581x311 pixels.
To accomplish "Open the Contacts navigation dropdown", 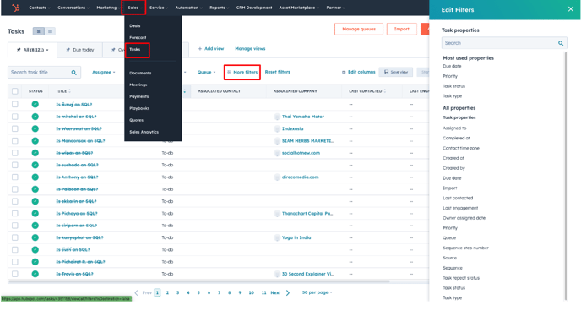I will pyautogui.click(x=40, y=8).
